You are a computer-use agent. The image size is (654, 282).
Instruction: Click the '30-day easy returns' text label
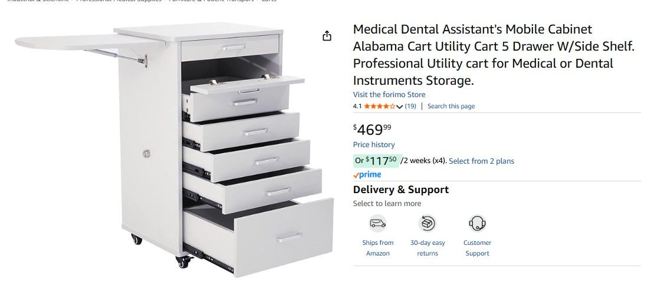click(428, 248)
